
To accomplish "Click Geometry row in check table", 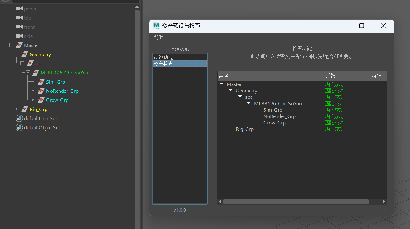I will (x=247, y=91).
